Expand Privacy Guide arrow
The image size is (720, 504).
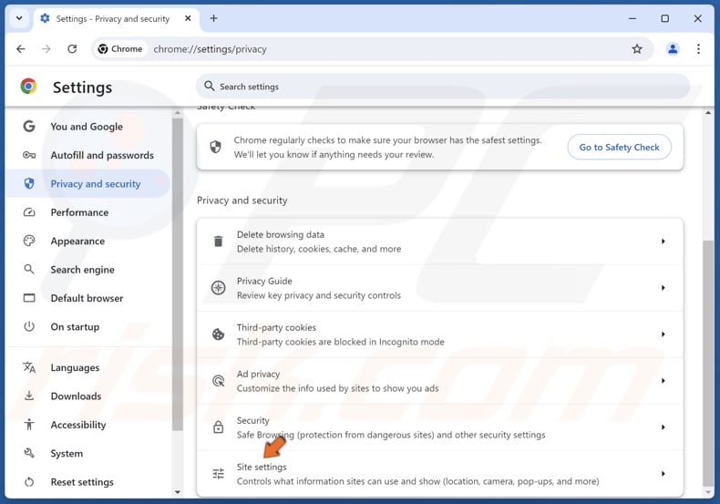pos(663,288)
